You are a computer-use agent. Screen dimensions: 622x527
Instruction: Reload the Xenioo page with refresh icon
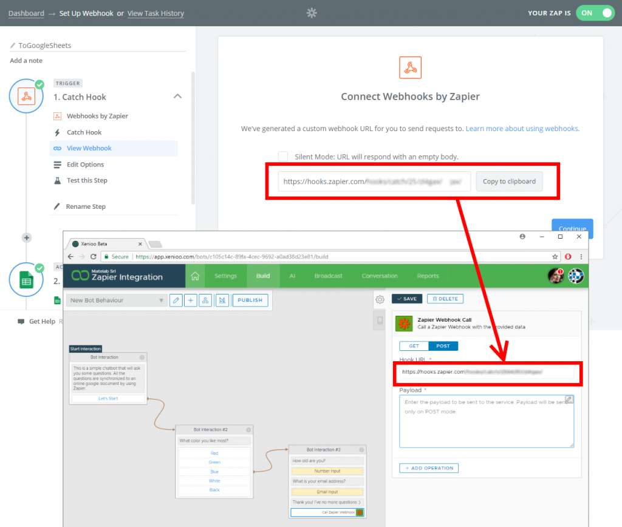click(x=93, y=257)
